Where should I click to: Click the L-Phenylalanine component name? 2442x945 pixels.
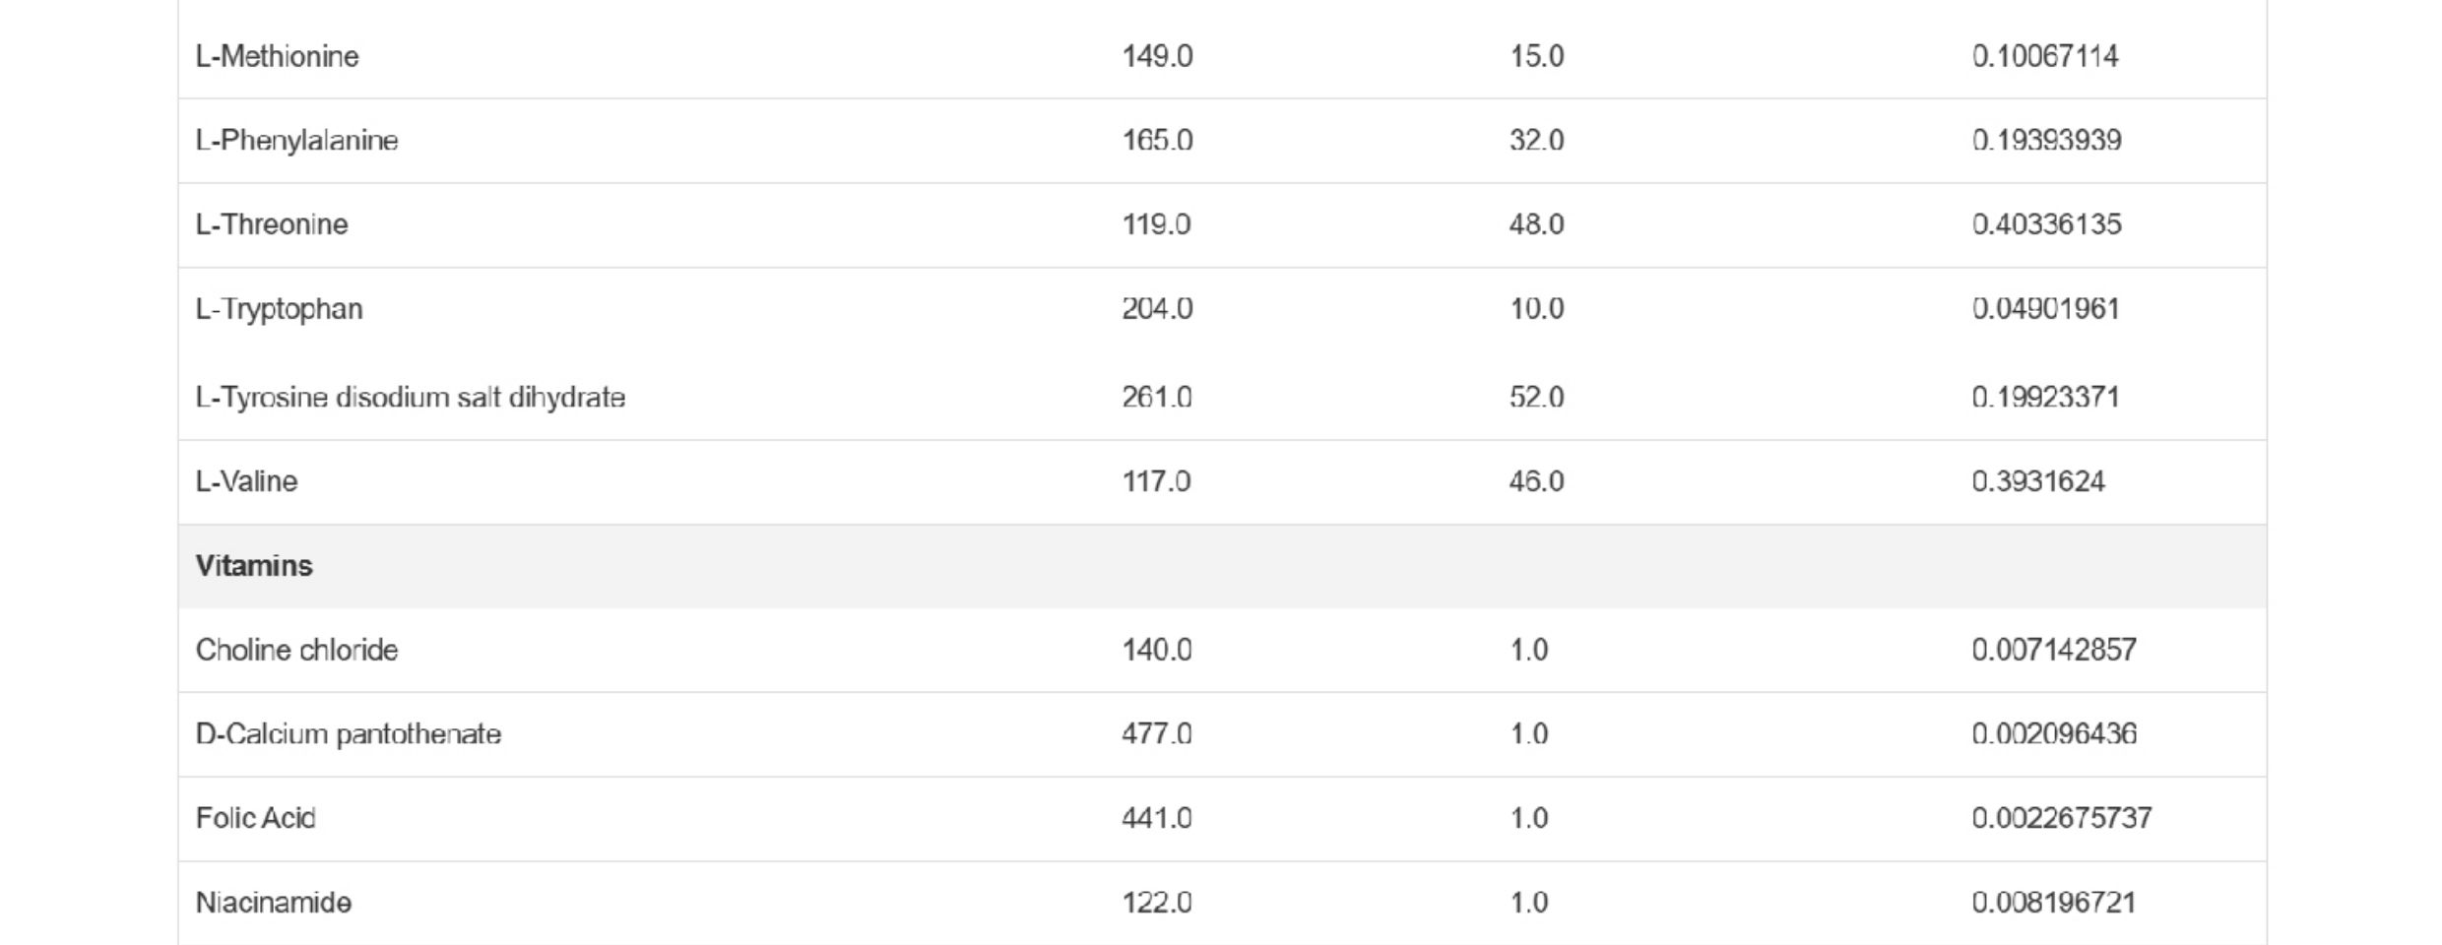pyautogui.click(x=296, y=141)
